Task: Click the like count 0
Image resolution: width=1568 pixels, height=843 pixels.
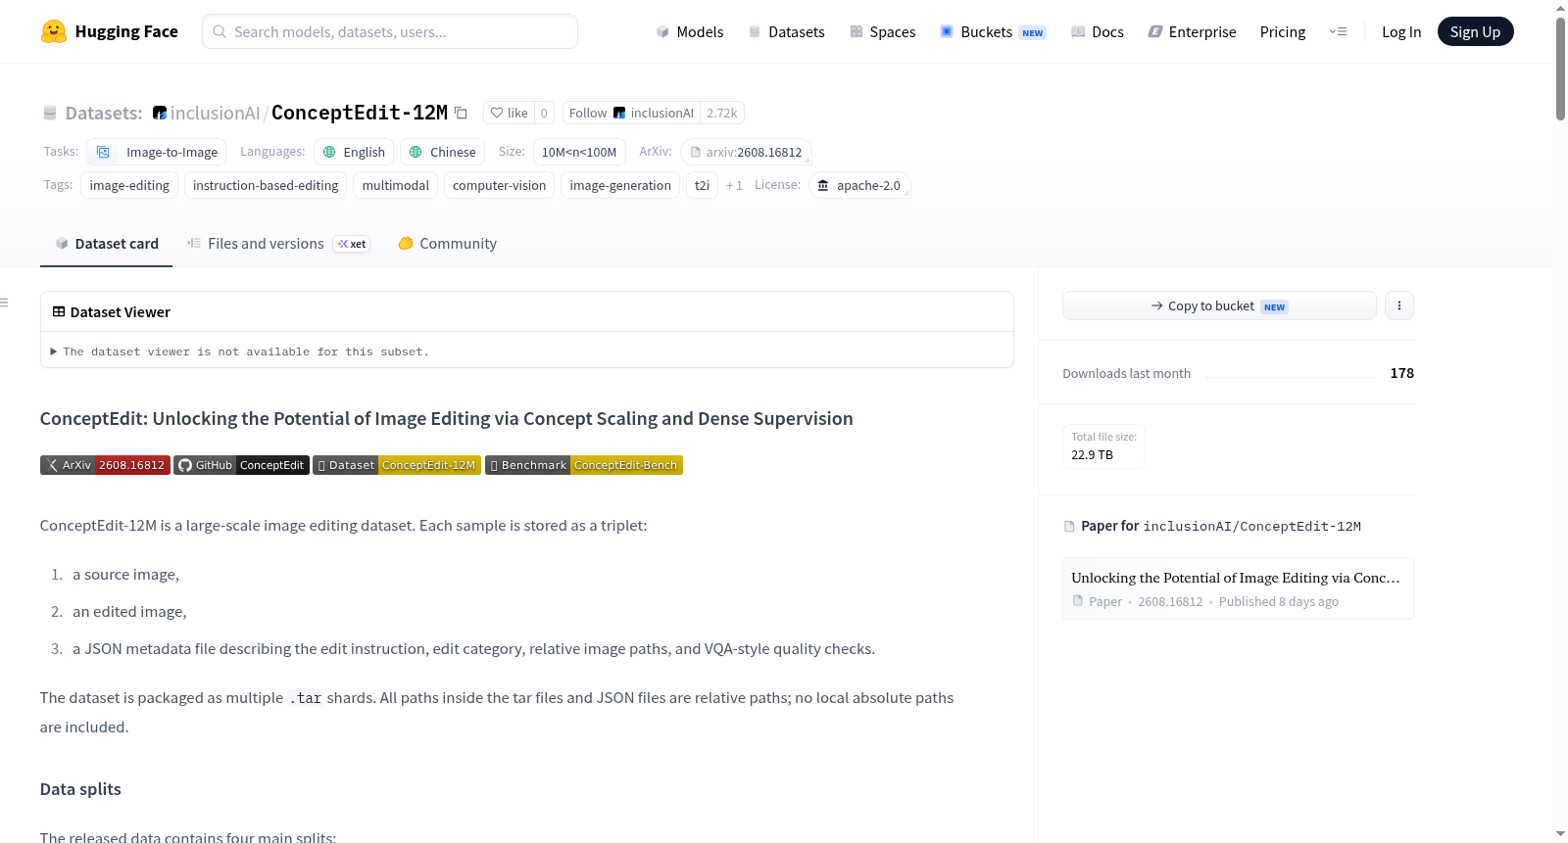Action: pyautogui.click(x=544, y=113)
